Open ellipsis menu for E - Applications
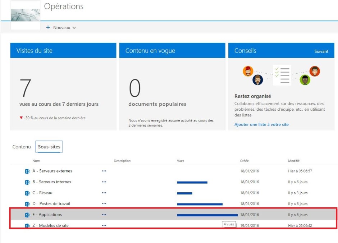Screen dimensions: 338x243 coord(104,215)
